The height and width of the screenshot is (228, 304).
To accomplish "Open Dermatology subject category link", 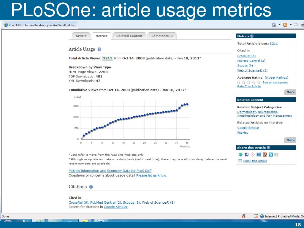I will (x=247, y=112).
